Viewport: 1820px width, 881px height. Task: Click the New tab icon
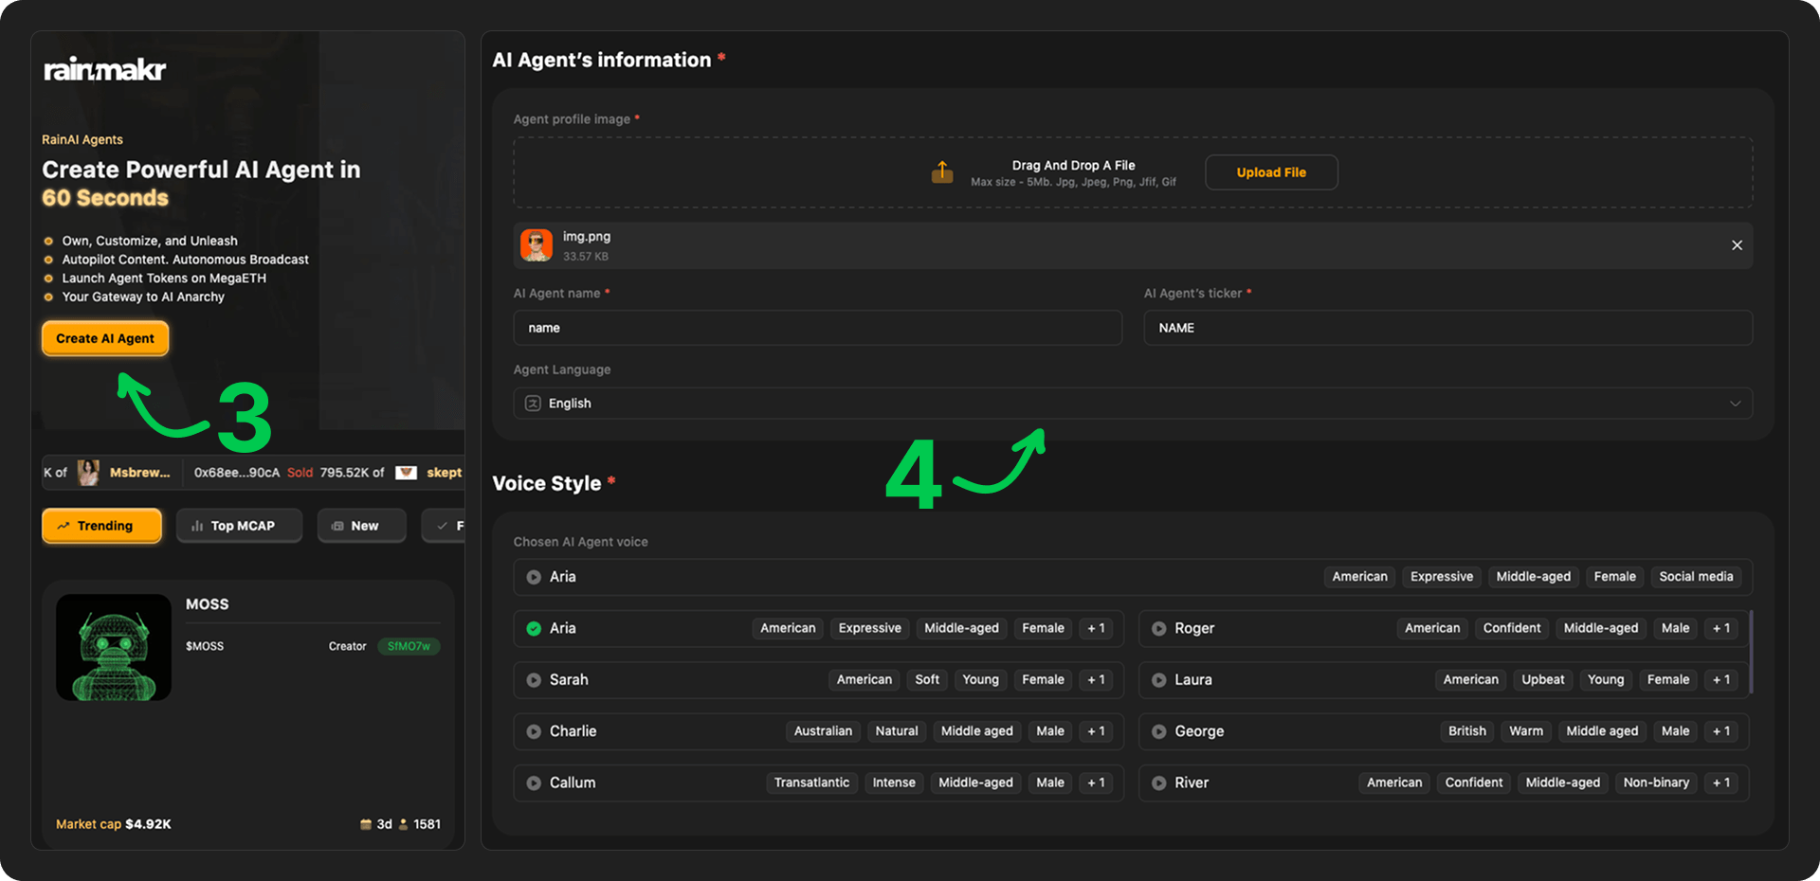337,526
